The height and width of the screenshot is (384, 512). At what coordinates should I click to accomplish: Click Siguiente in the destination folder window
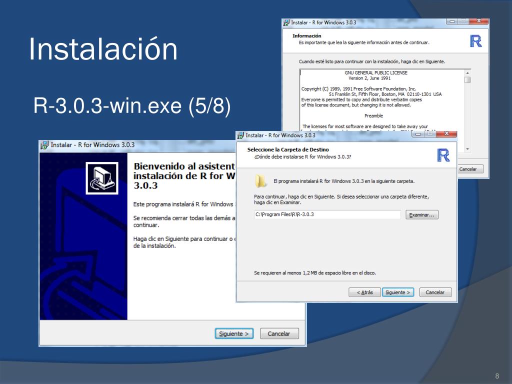coord(397,292)
